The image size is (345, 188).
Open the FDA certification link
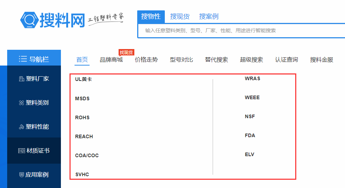[250, 135]
